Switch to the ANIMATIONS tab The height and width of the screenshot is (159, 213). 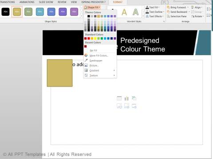[27, 2]
